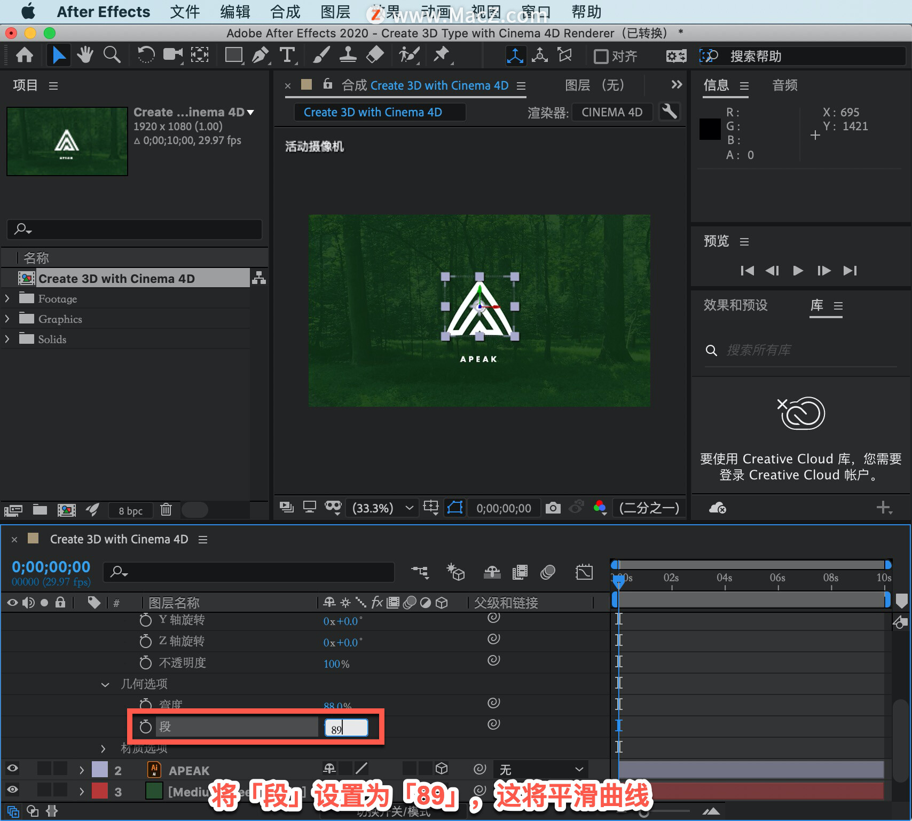Viewport: 912px width, 821px height.
Task: Click the snapshot camera icon in viewer
Action: pos(553,508)
